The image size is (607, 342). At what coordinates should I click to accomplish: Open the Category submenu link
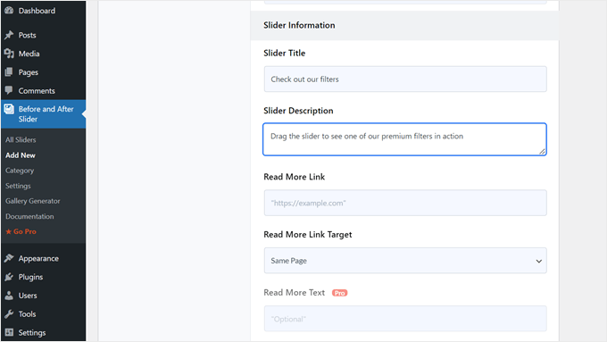pos(20,171)
